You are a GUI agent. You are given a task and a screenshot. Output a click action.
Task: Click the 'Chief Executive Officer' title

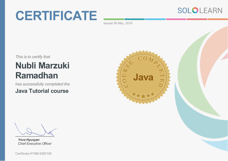pos(35,144)
